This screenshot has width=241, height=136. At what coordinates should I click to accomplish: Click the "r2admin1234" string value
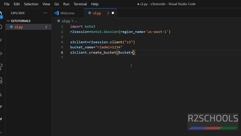[109, 47]
